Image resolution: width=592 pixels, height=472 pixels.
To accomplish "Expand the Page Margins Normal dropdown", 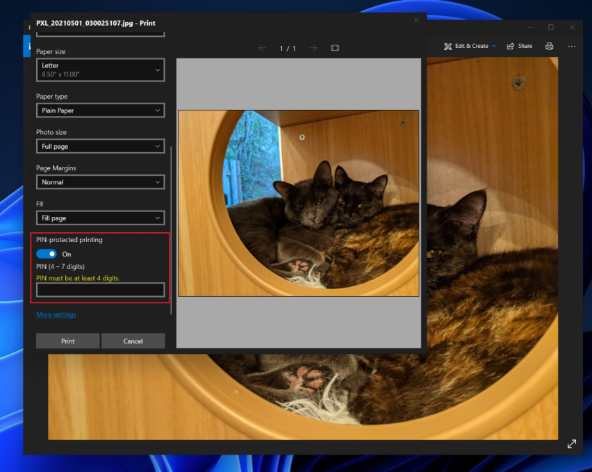I will 101,182.
